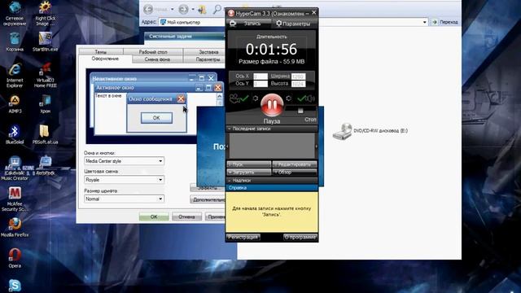Open McAfee Security Scan desktop icon

[x=15, y=199]
